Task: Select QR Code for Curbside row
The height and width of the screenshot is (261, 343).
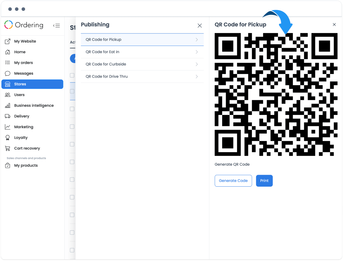Action: (142, 64)
